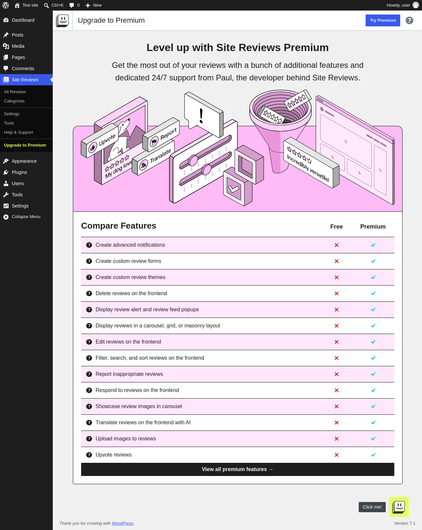
Task: Click the Site Reviews logo in page header
Action: 62,20
